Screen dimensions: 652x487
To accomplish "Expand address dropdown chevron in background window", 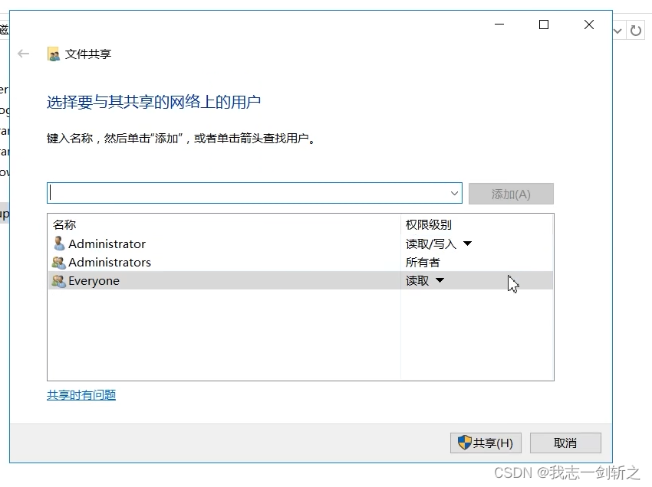I will (617, 31).
